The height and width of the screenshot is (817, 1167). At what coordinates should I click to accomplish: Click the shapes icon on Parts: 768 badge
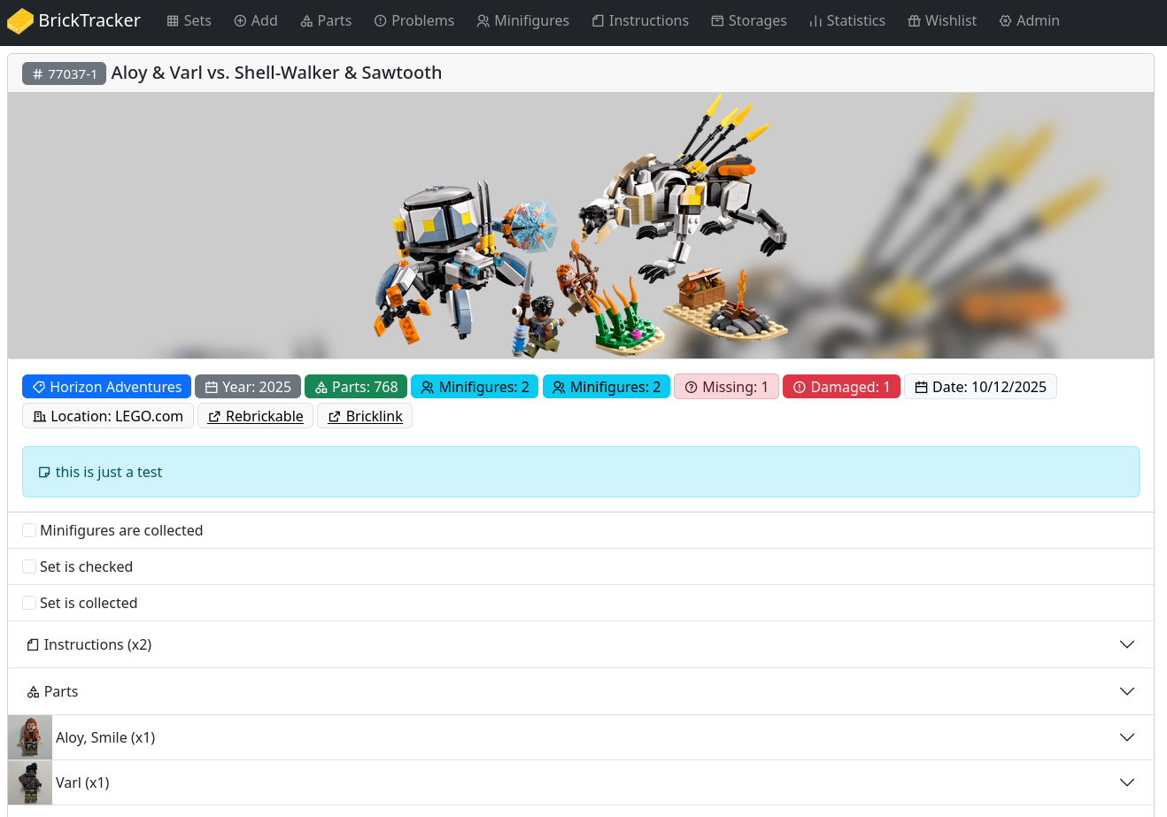click(321, 388)
